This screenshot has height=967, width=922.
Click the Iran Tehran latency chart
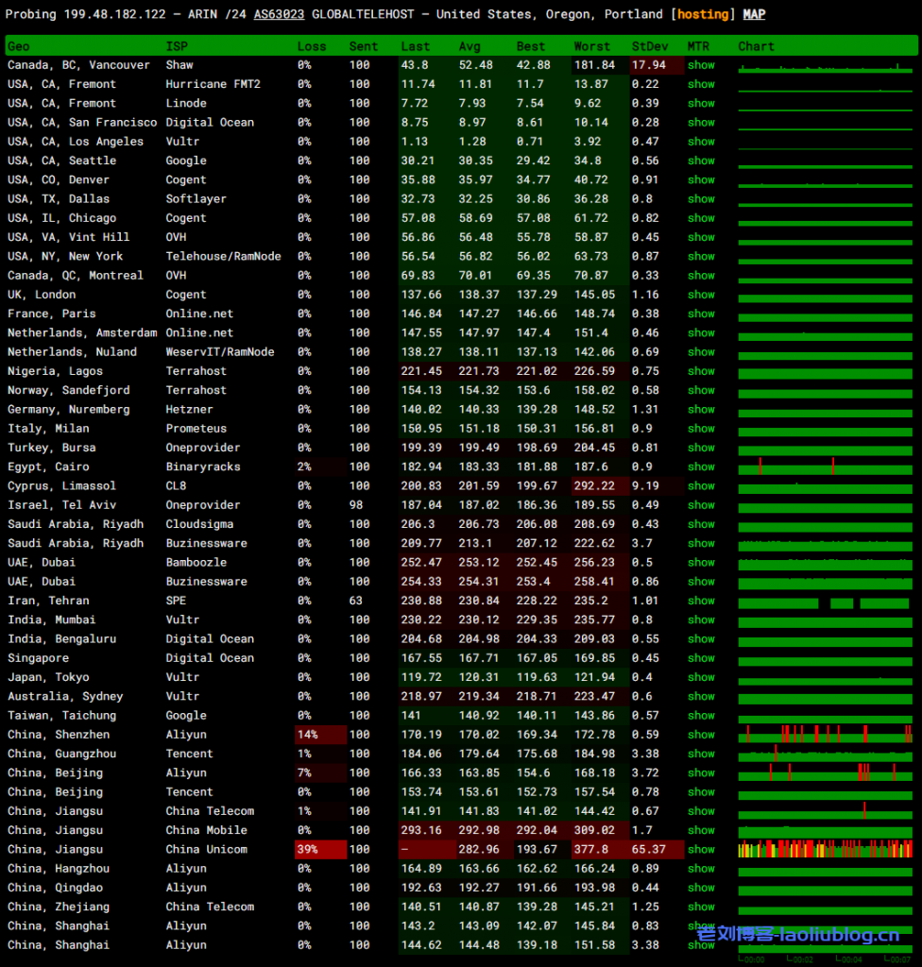point(825,602)
